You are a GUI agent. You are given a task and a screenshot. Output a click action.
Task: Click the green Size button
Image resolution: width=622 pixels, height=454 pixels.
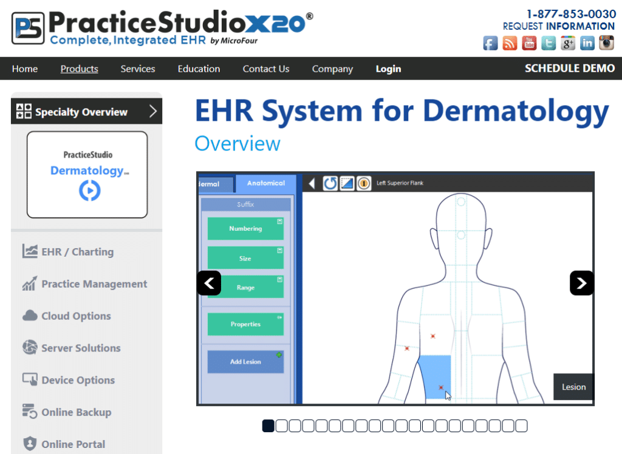[x=245, y=258]
